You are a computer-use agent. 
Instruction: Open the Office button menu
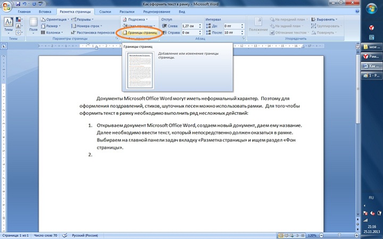point(6,6)
